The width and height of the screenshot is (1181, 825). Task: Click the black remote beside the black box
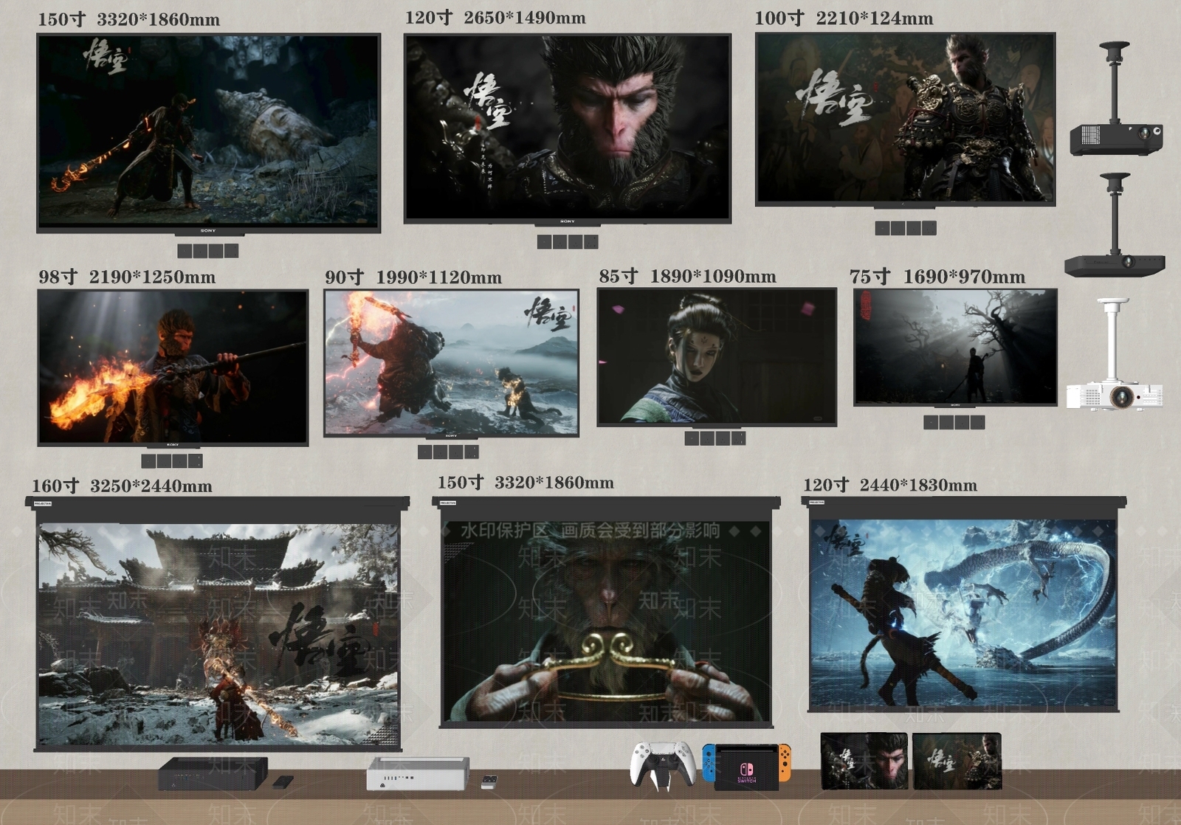pos(283,781)
